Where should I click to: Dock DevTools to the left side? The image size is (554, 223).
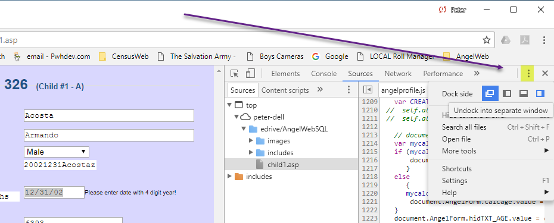507,93
